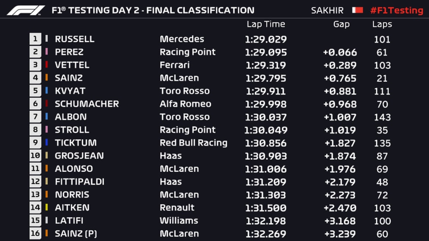Click the Final Classification title text
Image resolution: width=429 pixels, height=241 pixels.
201,10
